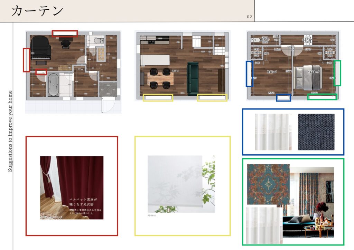Select the red-outlined window left of piano
Screen dimensions: 354x250
coord(26,60)
